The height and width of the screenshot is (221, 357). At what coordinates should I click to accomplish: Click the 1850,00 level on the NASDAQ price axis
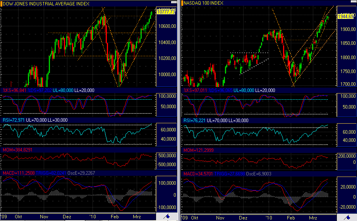click(348, 43)
